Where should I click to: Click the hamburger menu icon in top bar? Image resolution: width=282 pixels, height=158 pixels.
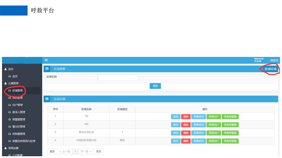coord(46,60)
